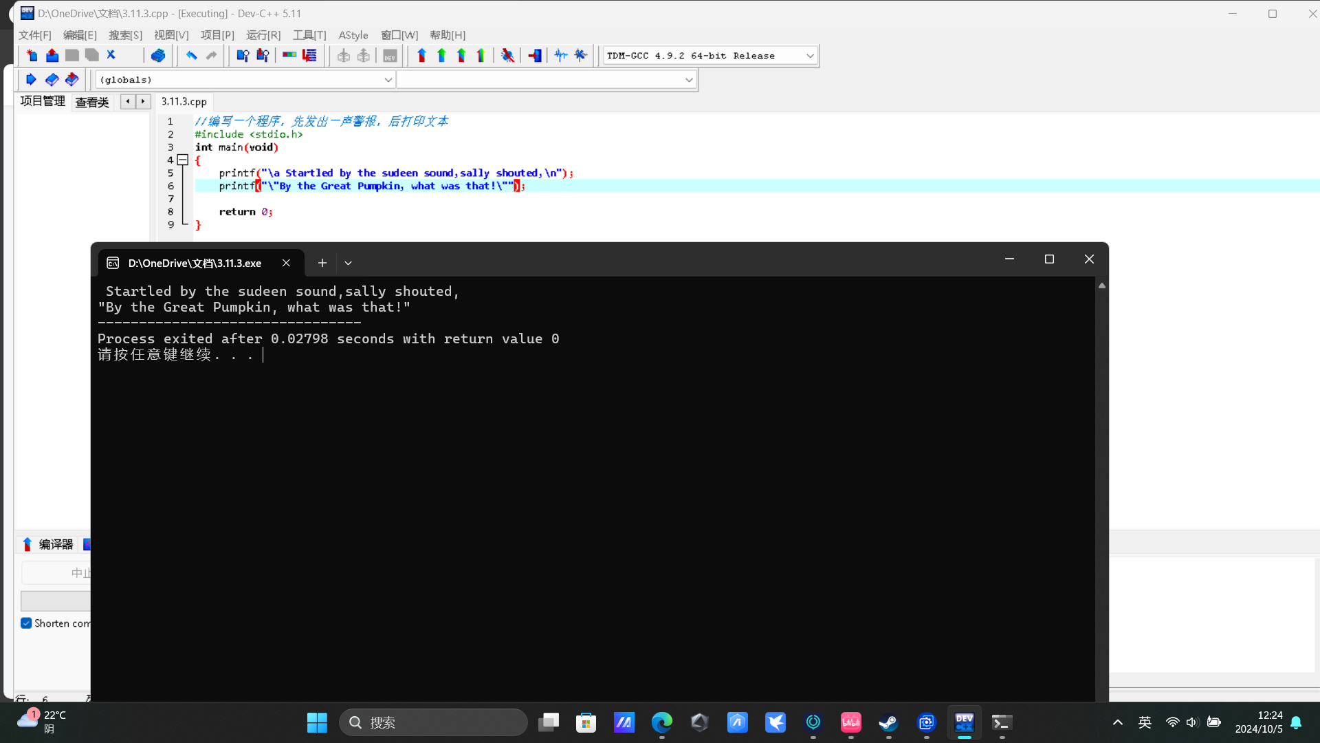
Task: Collapse the main function fold marker
Action: click(183, 160)
